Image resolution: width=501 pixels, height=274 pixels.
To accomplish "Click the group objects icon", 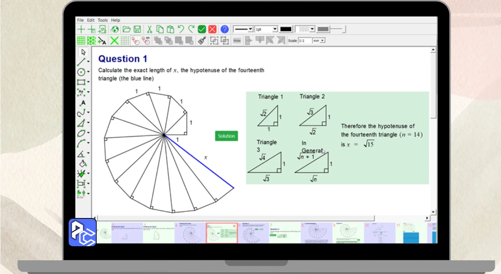I will coord(214,40).
